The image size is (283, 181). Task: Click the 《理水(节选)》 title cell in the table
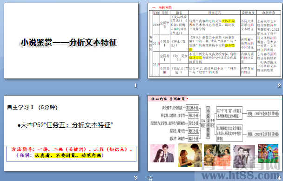click(x=179, y=43)
